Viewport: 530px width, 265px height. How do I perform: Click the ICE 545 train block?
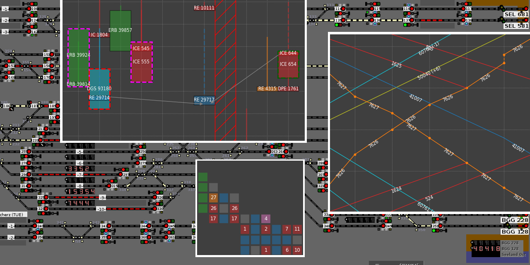click(x=142, y=62)
